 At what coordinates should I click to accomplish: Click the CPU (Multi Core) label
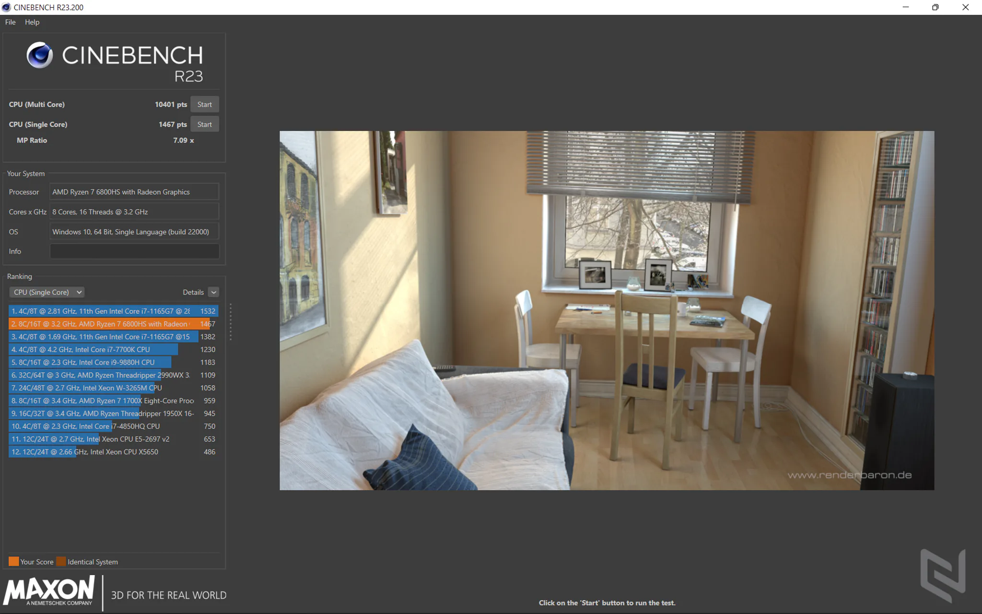tap(36, 105)
